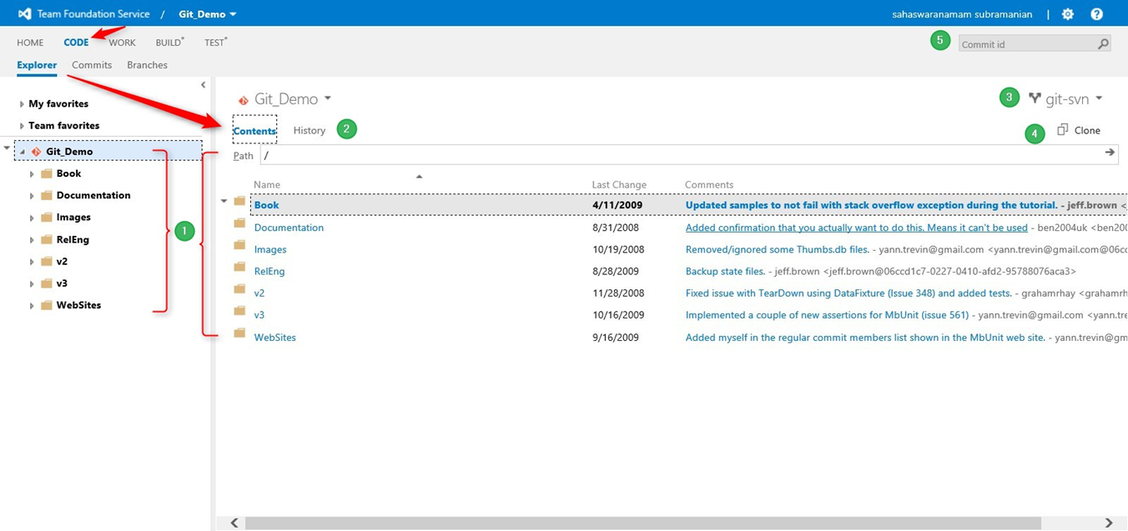Viewport: 1128px width, 531px height.
Task: Switch to the Explorer tab
Action: [x=37, y=65]
